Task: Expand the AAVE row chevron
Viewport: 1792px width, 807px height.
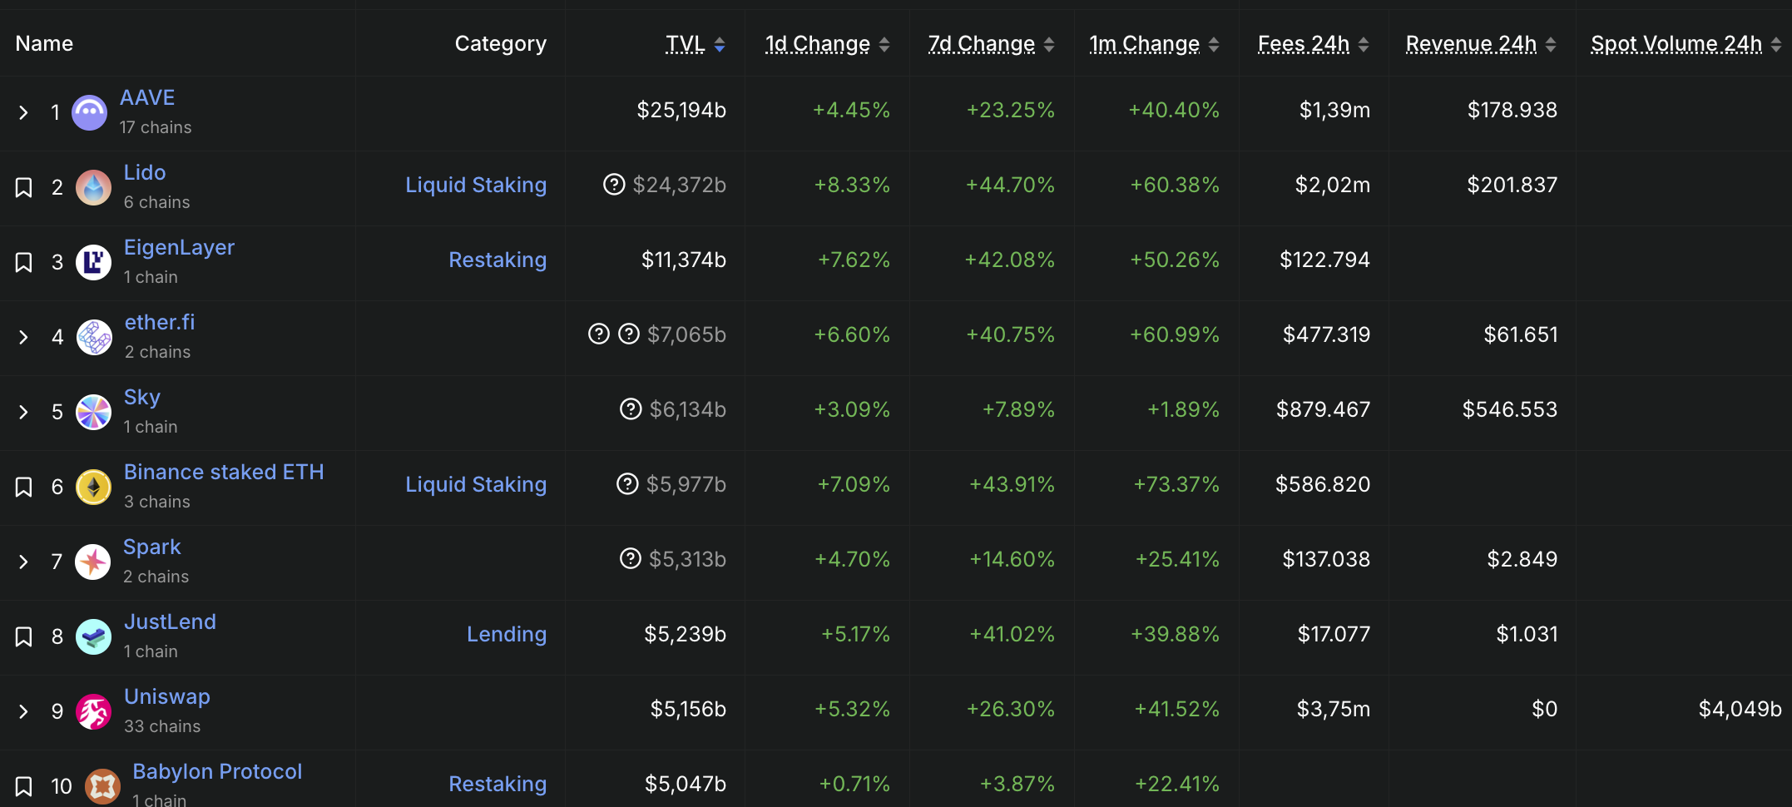Action: click(x=24, y=112)
